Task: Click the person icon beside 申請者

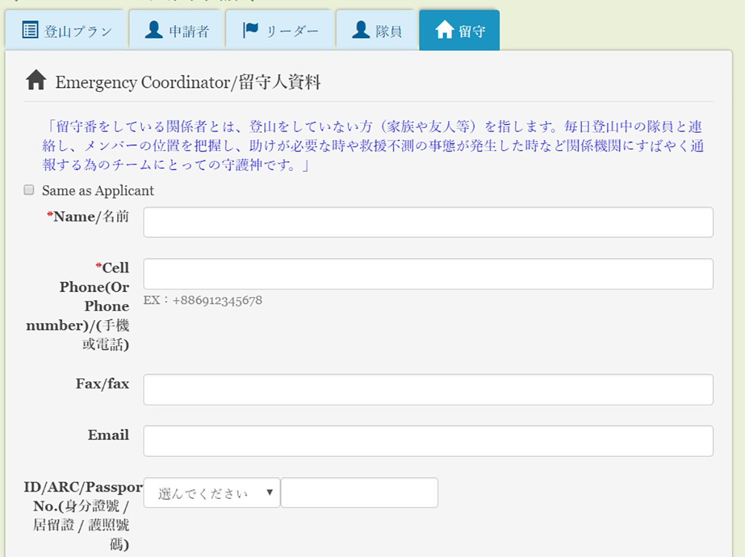Action: click(x=154, y=30)
